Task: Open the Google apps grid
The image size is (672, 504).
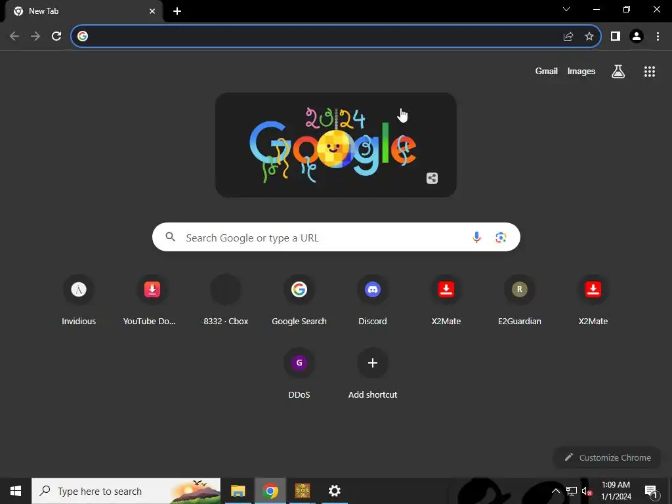Action: [x=650, y=72]
